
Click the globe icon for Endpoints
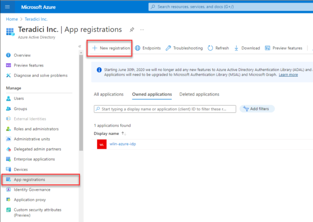click(138, 48)
